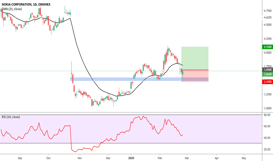273x161 pixels.
Task: Select the red stop-loss zone of long position
Action: click(195, 76)
